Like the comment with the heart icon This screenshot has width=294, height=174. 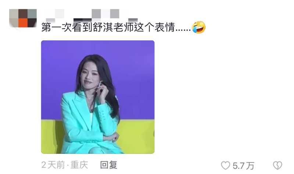click(x=225, y=166)
